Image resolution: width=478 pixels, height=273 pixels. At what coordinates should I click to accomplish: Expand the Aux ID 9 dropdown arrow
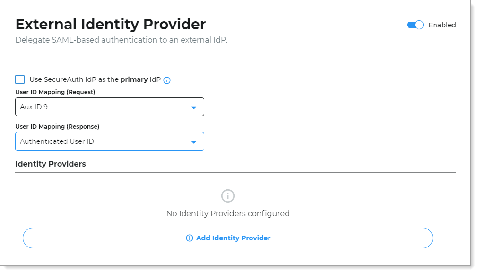pos(193,107)
